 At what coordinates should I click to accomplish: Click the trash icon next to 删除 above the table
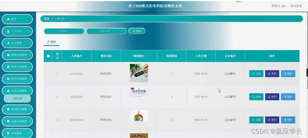[x=49, y=42]
